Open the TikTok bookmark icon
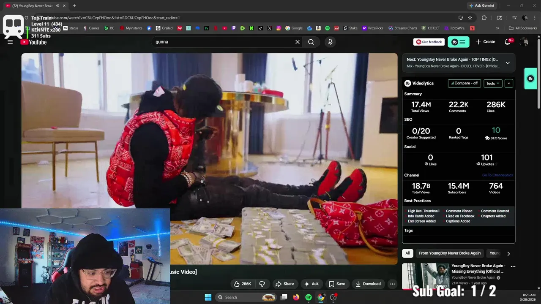Image resolution: width=541 pixels, height=304 pixels. click(x=260, y=28)
